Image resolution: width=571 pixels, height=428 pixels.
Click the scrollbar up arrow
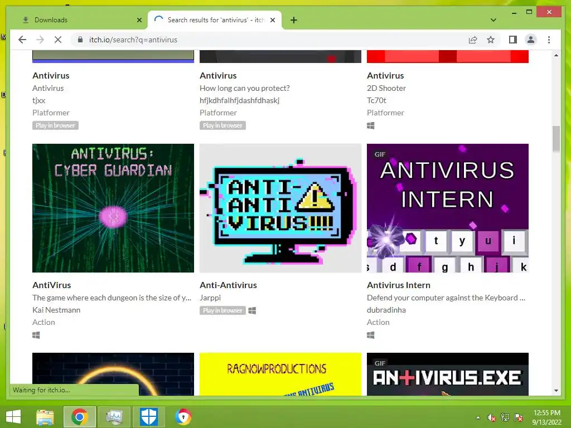tap(556, 55)
